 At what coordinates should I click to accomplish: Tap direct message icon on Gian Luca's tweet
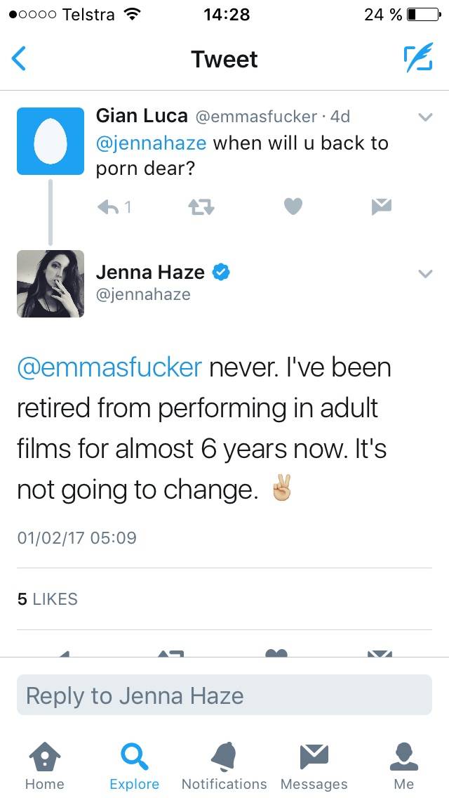(381, 206)
